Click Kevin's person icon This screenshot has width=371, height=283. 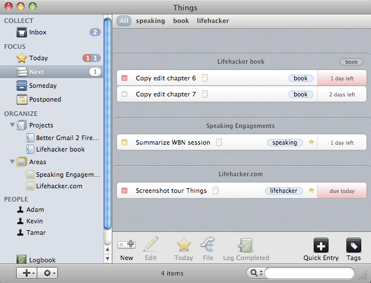pos(20,220)
